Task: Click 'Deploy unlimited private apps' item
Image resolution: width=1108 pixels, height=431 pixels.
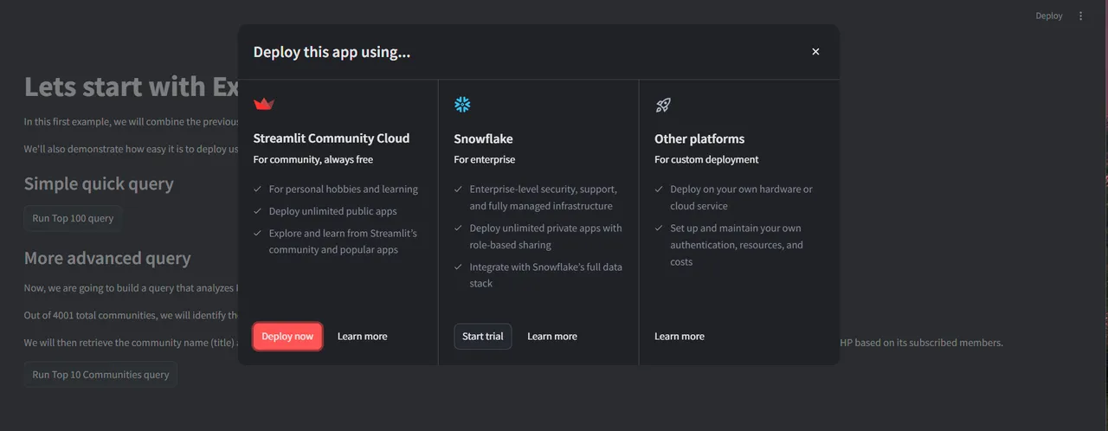Action: point(546,236)
